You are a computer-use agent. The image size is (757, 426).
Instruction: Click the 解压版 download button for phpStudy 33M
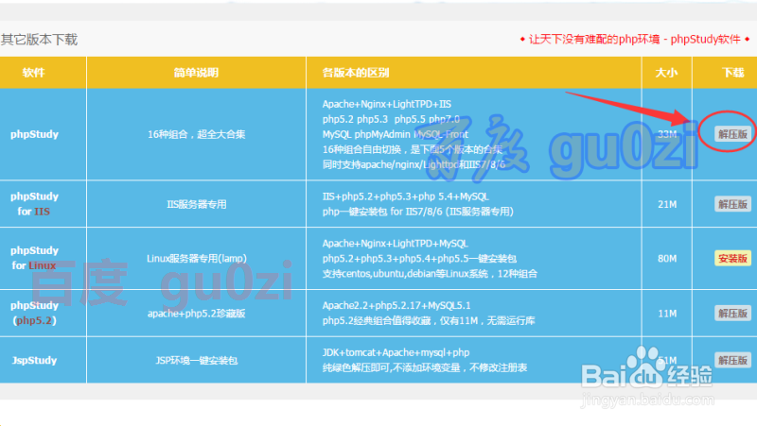(732, 134)
